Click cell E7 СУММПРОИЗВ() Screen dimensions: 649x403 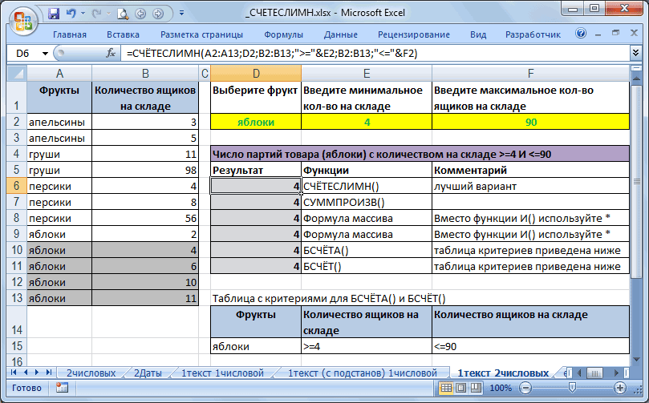click(x=367, y=202)
